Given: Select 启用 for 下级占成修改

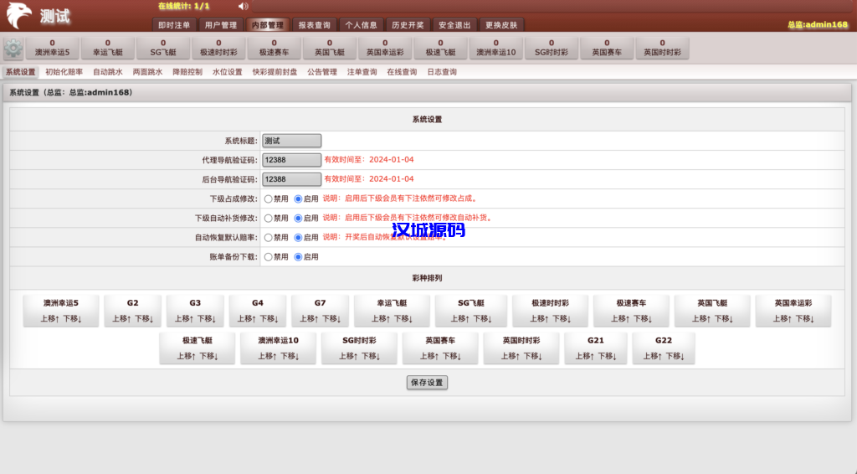Looking at the screenshot, I should pyautogui.click(x=298, y=199).
